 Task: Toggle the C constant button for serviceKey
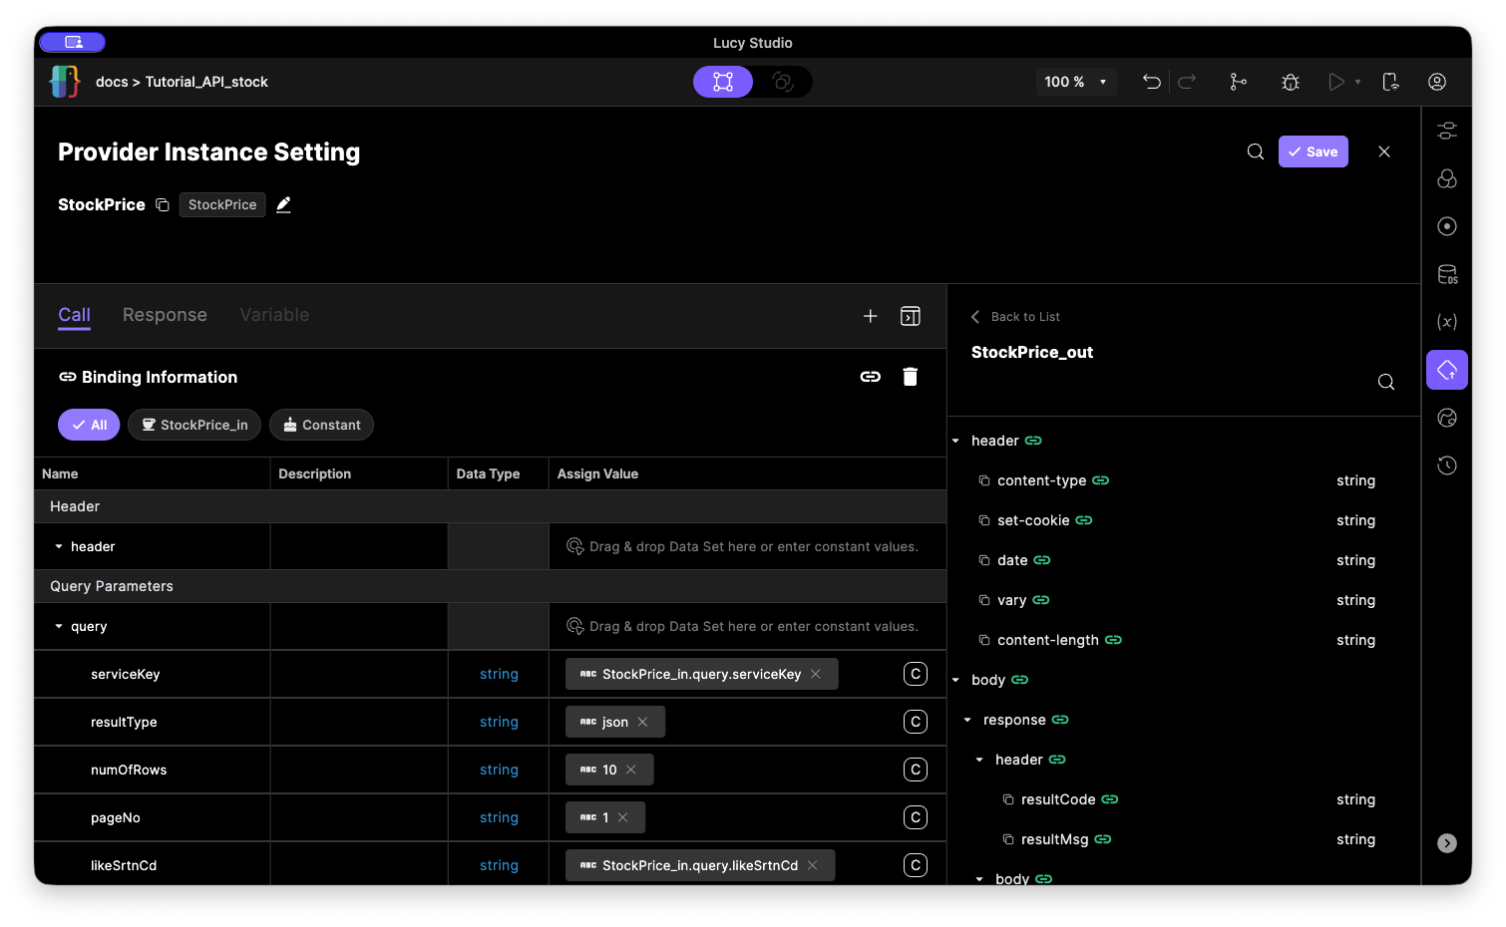click(916, 674)
